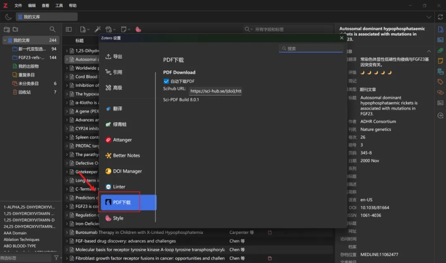Viewport: 446px width, 263px height.
Task: Toggle the dark mode moon icon
Action: 8,17
